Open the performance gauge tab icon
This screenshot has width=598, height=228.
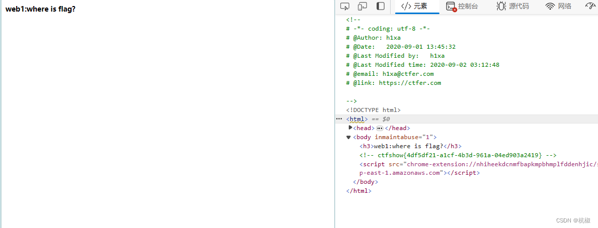590,6
